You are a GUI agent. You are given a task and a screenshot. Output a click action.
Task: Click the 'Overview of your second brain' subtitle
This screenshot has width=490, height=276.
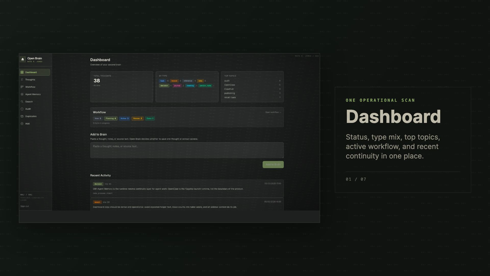(106, 65)
